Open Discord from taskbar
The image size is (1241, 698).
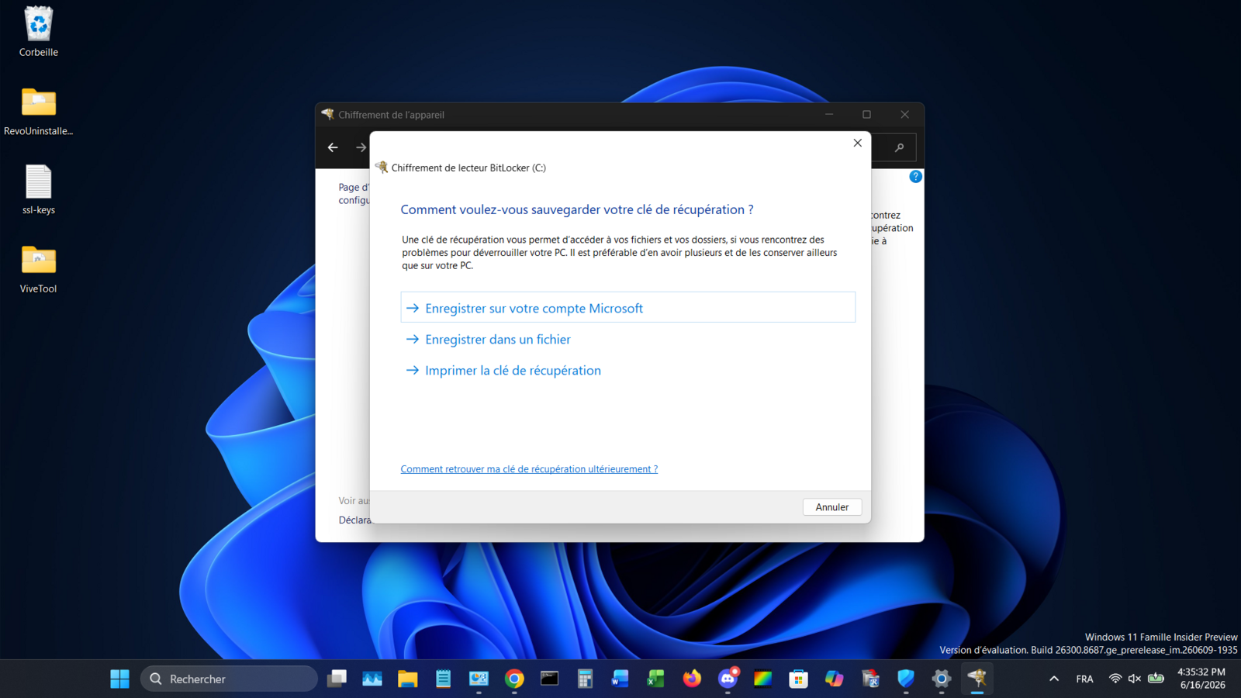(x=728, y=679)
